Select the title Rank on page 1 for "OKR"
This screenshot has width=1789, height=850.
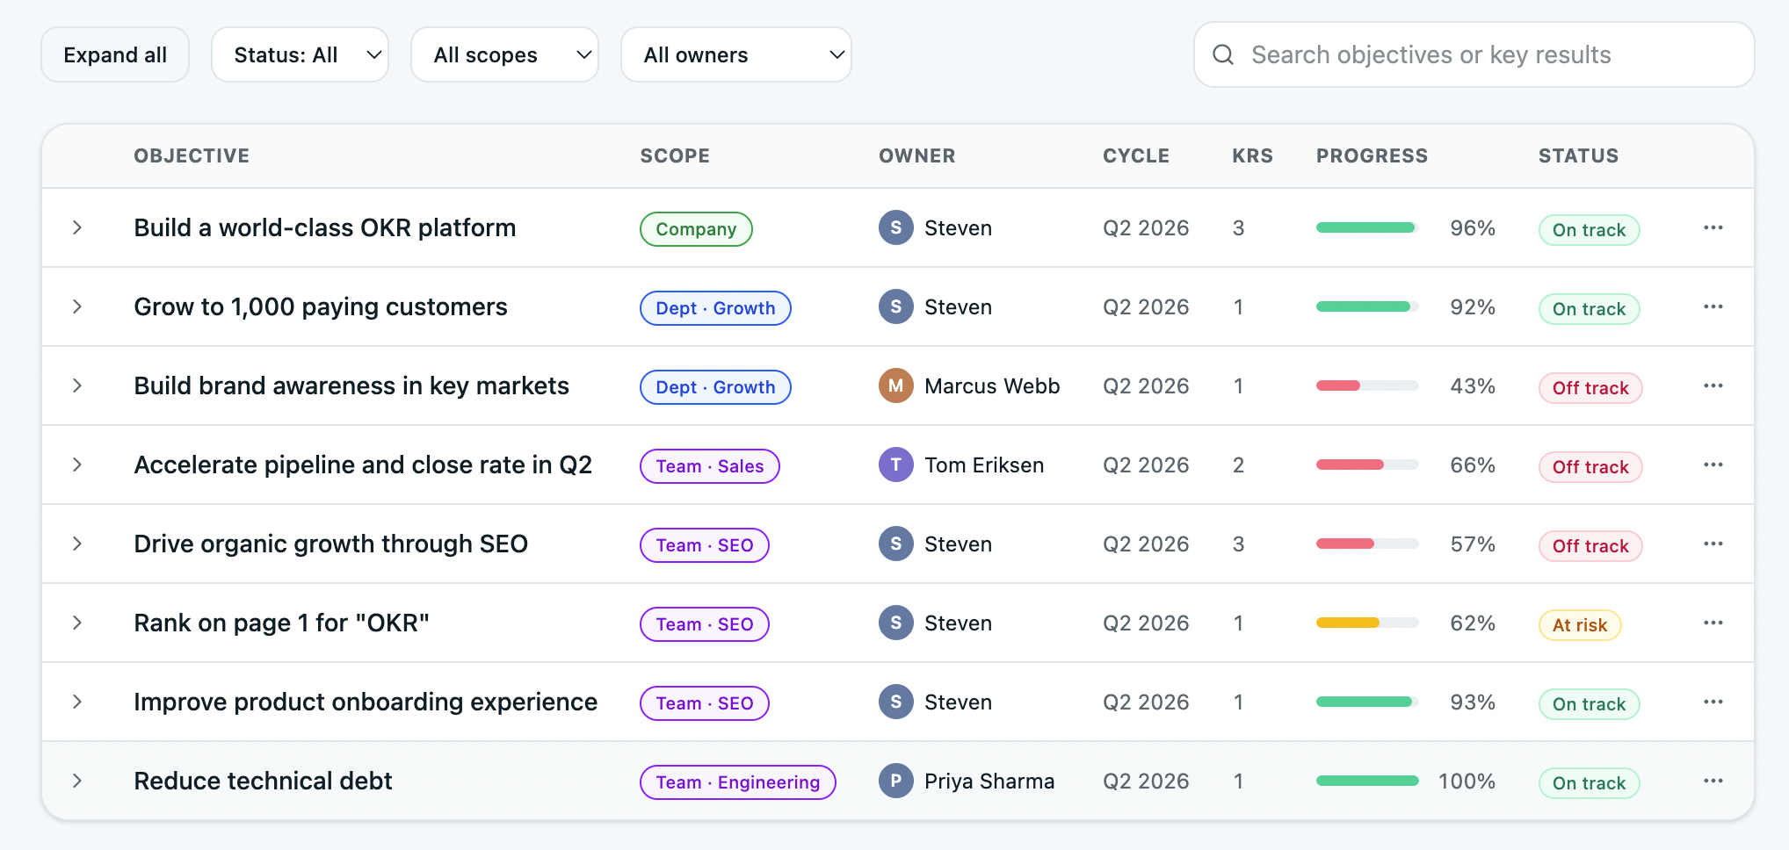(x=281, y=623)
